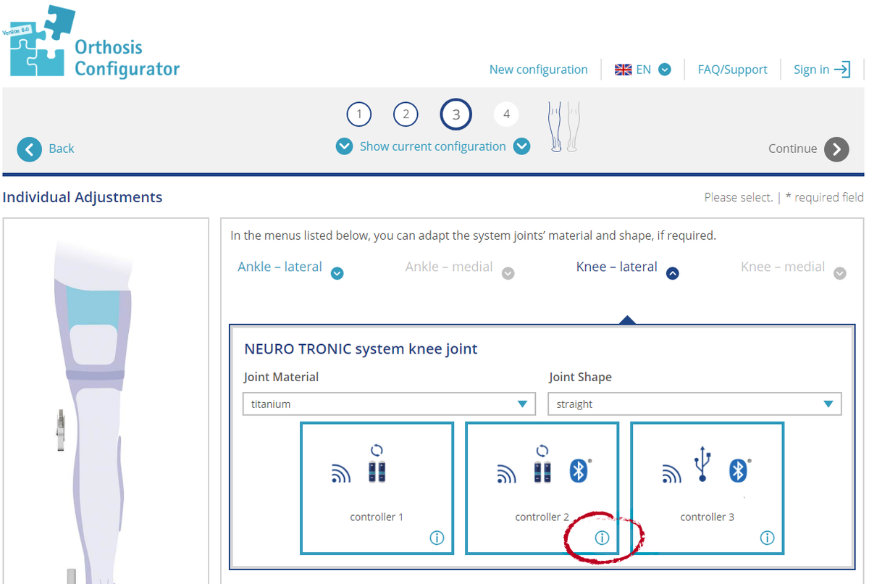Open the New configuration link
869x584 pixels.
[x=538, y=70]
